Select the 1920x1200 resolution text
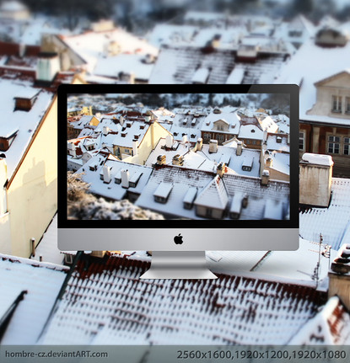 [x=261, y=355]
